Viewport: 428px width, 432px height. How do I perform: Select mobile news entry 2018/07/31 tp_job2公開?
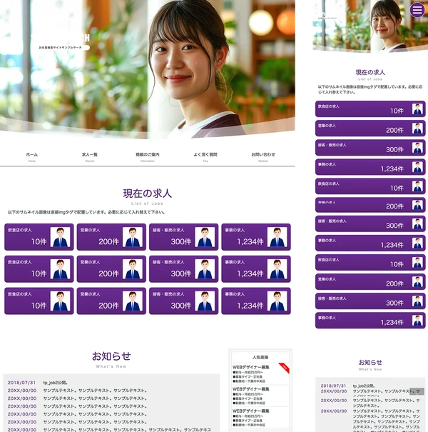click(x=348, y=386)
